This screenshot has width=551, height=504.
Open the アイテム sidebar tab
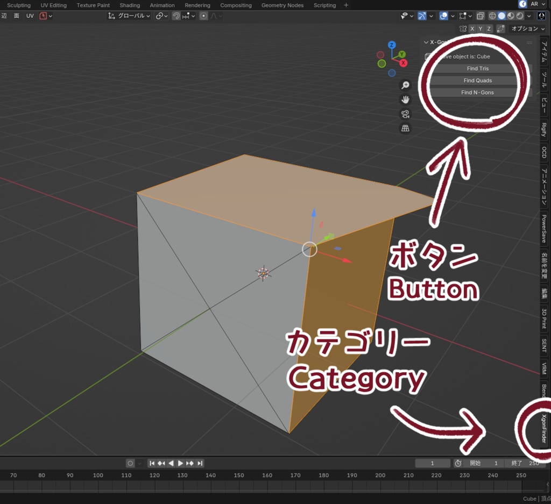coord(544,52)
